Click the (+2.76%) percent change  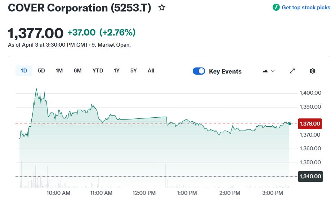pyautogui.click(x=117, y=32)
